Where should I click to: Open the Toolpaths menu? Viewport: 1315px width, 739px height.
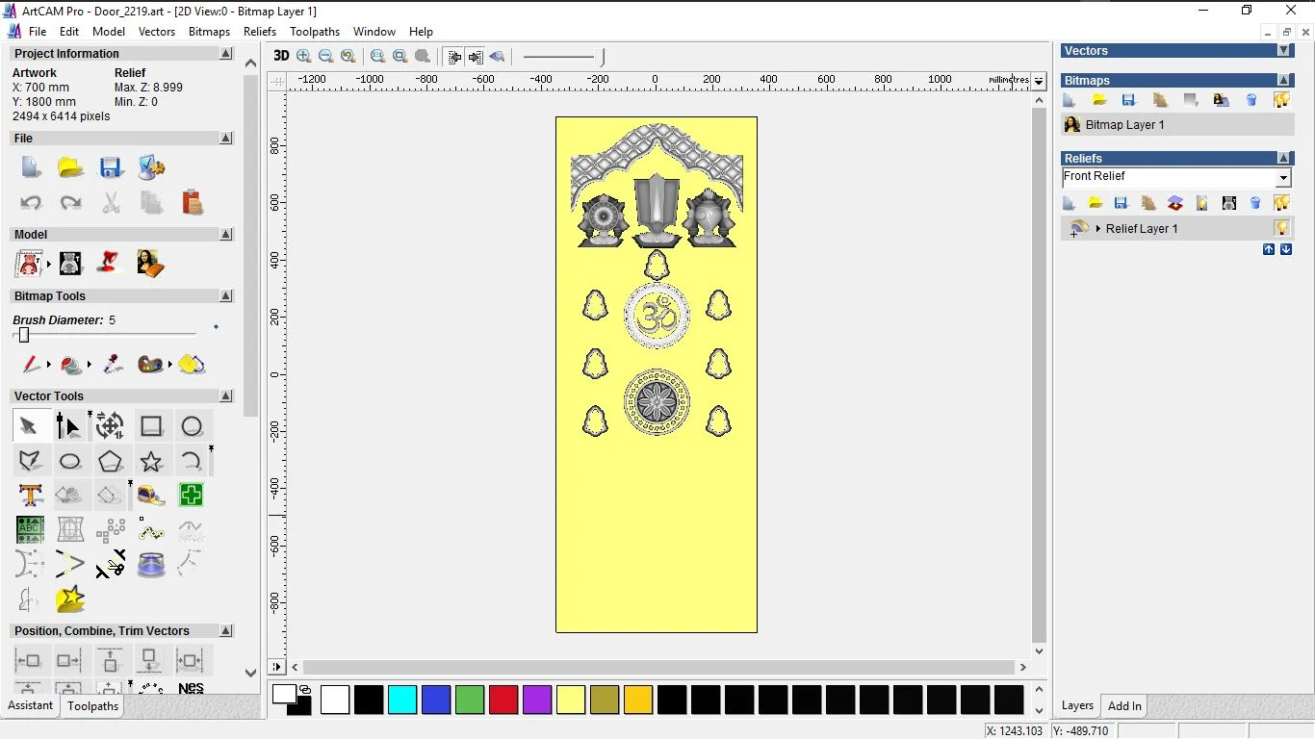(314, 32)
